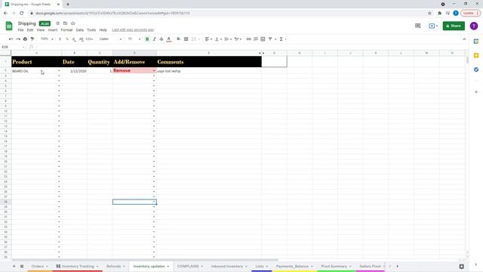Viewport: 483px width, 272px height.
Task: Click the Undo icon in toolbar
Action: [11, 39]
